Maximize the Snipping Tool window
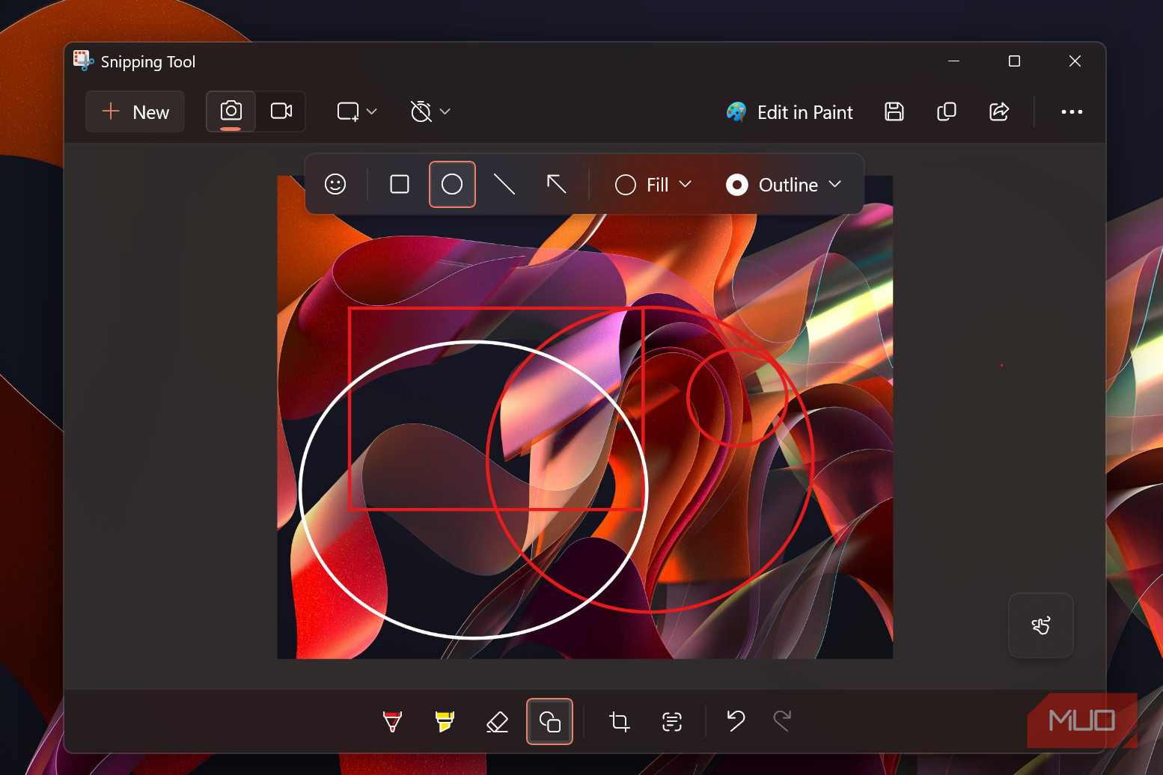Screen dimensions: 1163x775 (x=1014, y=61)
